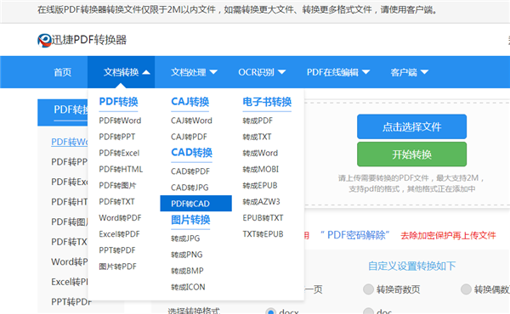
Task: Click the 图片转换 section heading
Action: (190, 220)
